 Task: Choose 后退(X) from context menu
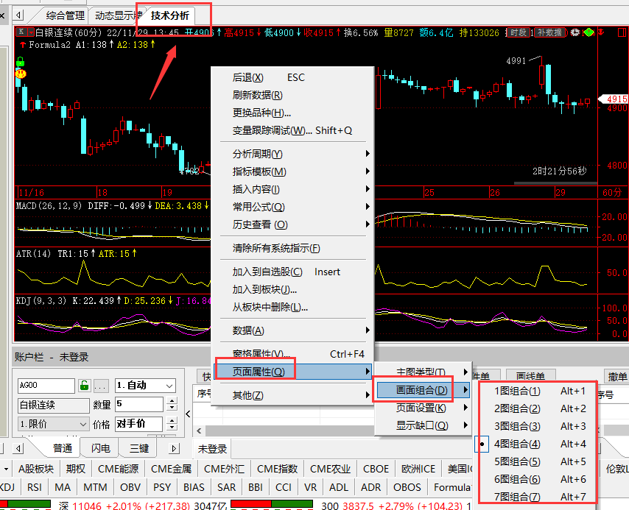coord(293,77)
